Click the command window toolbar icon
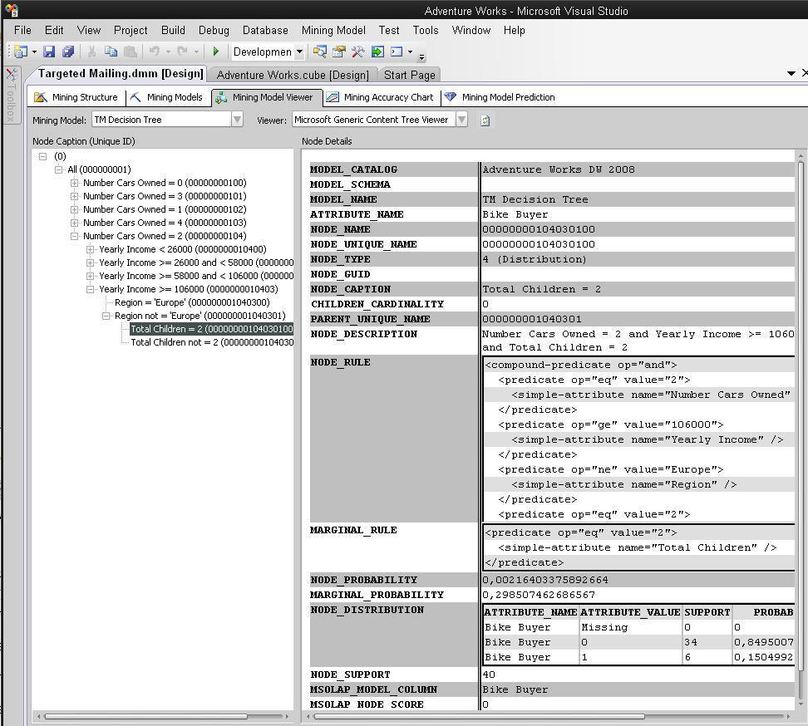The height and width of the screenshot is (726, 808). click(x=397, y=52)
